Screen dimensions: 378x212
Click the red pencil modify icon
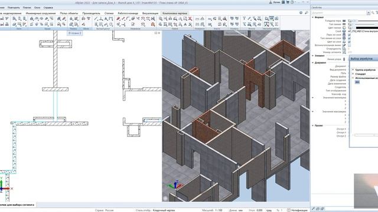pos(118,19)
